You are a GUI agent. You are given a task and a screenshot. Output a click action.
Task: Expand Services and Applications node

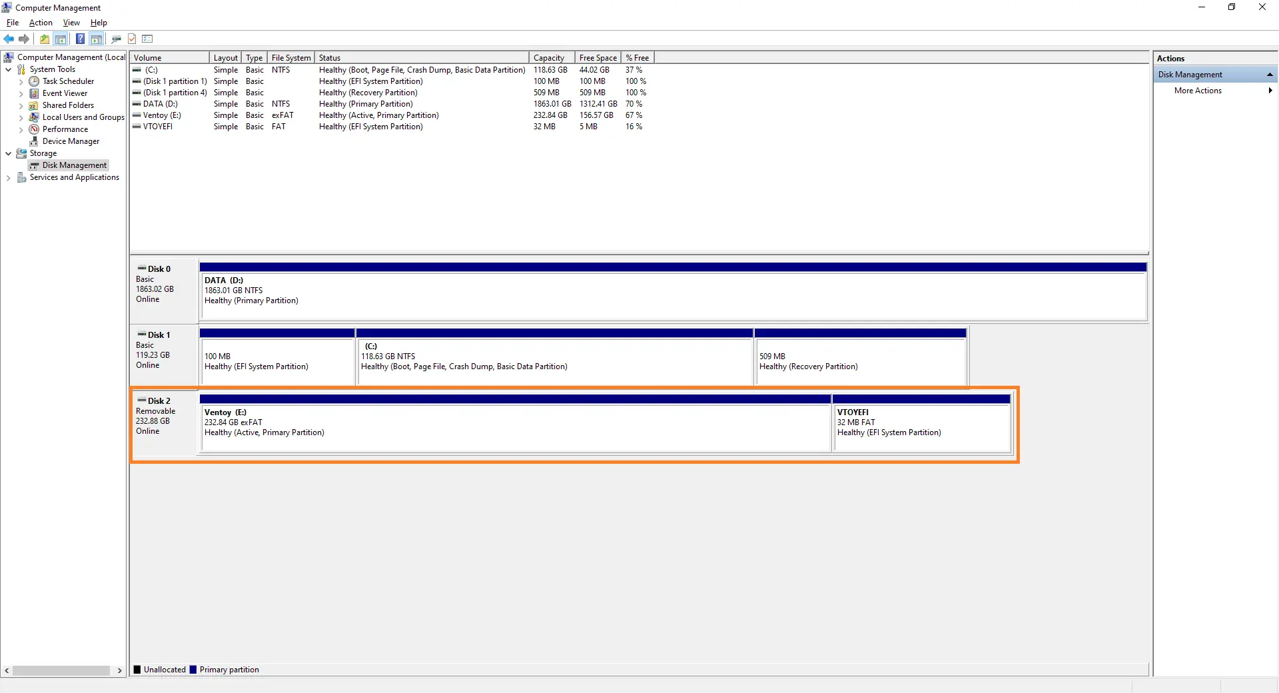8,177
